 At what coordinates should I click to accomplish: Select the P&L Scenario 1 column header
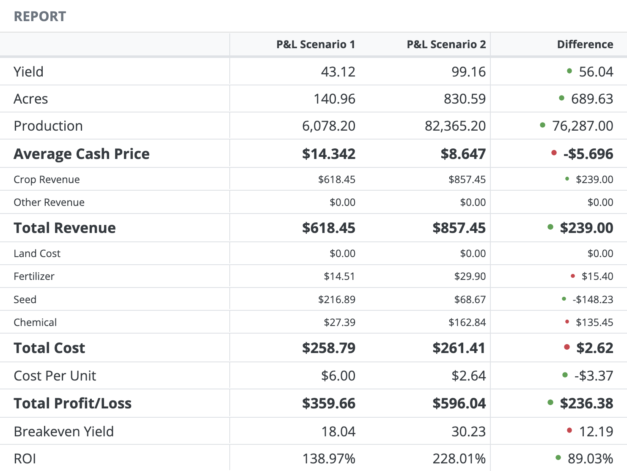coord(316,44)
